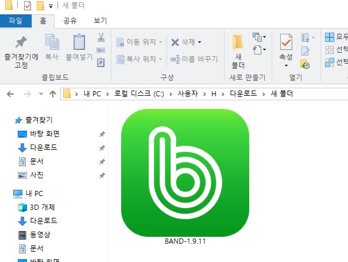
Task: Click the New folder quick access icon
Action: (40, 6)
